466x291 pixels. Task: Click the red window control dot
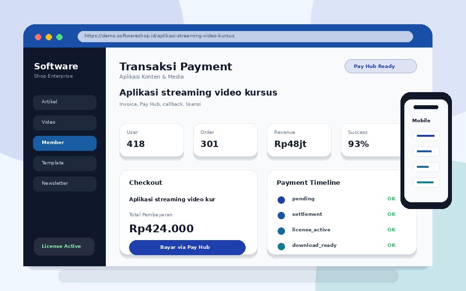[x=38, y=37]
